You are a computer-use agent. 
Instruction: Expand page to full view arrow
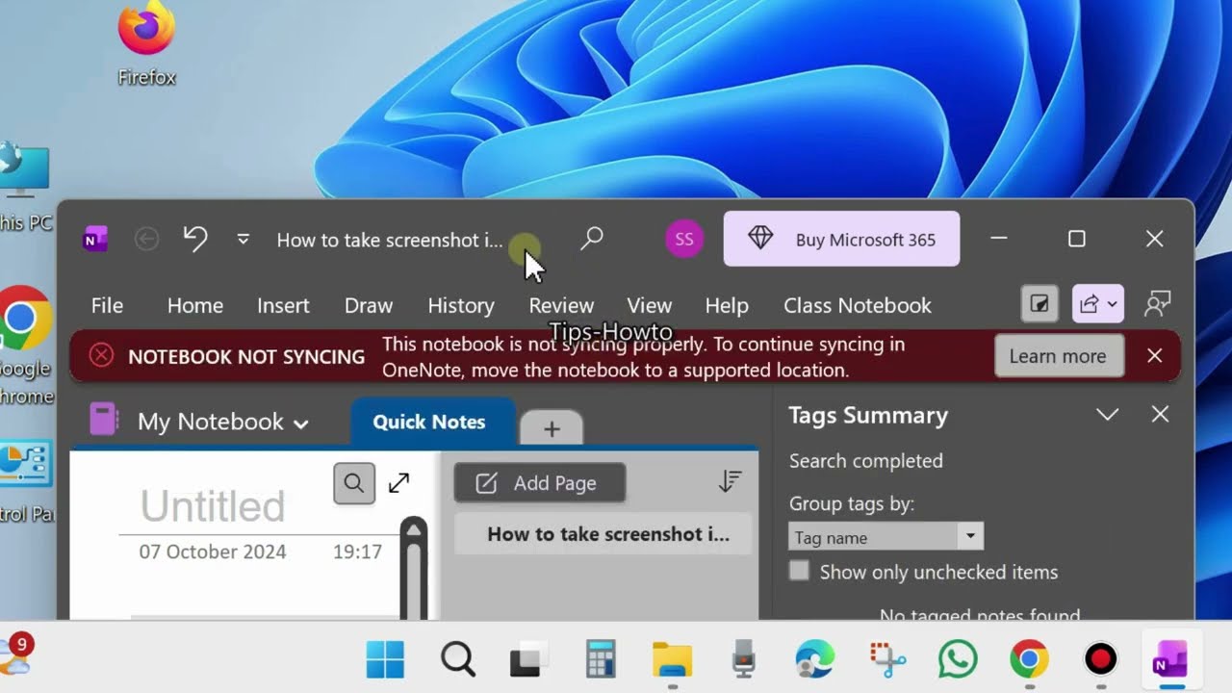point(399,483)
